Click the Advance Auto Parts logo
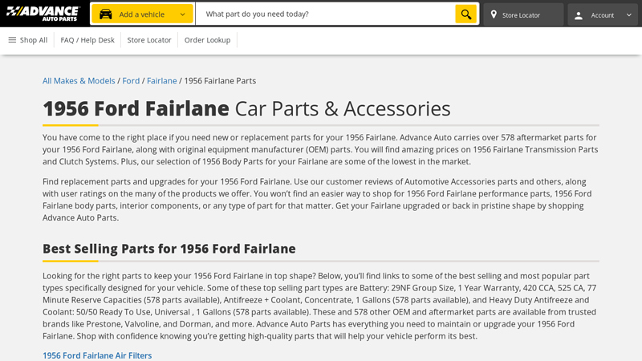The width and height of the screenshot is (642, 361). tap(43, 14)
